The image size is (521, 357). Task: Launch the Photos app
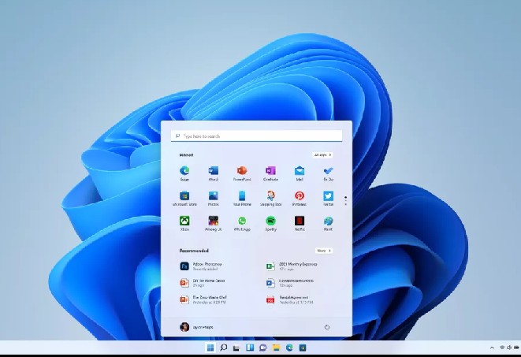[x=213, y=199]
